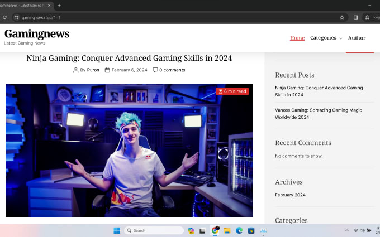Open the Copilot taskbar icon
The image size is (380, 237).
tap(191, 230)
